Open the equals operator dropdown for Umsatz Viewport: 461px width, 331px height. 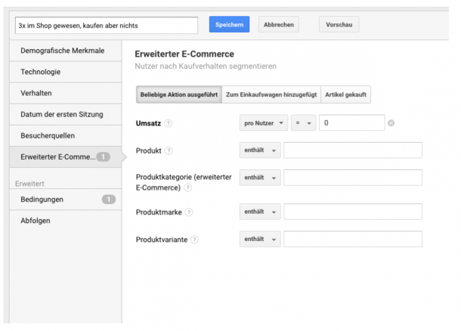click(x=303, y=123)
